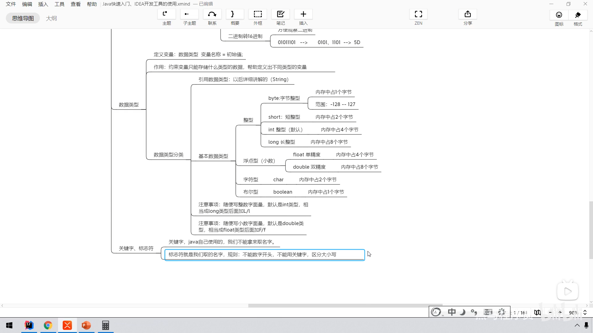Viewport: 593px width, 333px height.
Task: Open the 图标 marker panel
Action: (559, 15)
